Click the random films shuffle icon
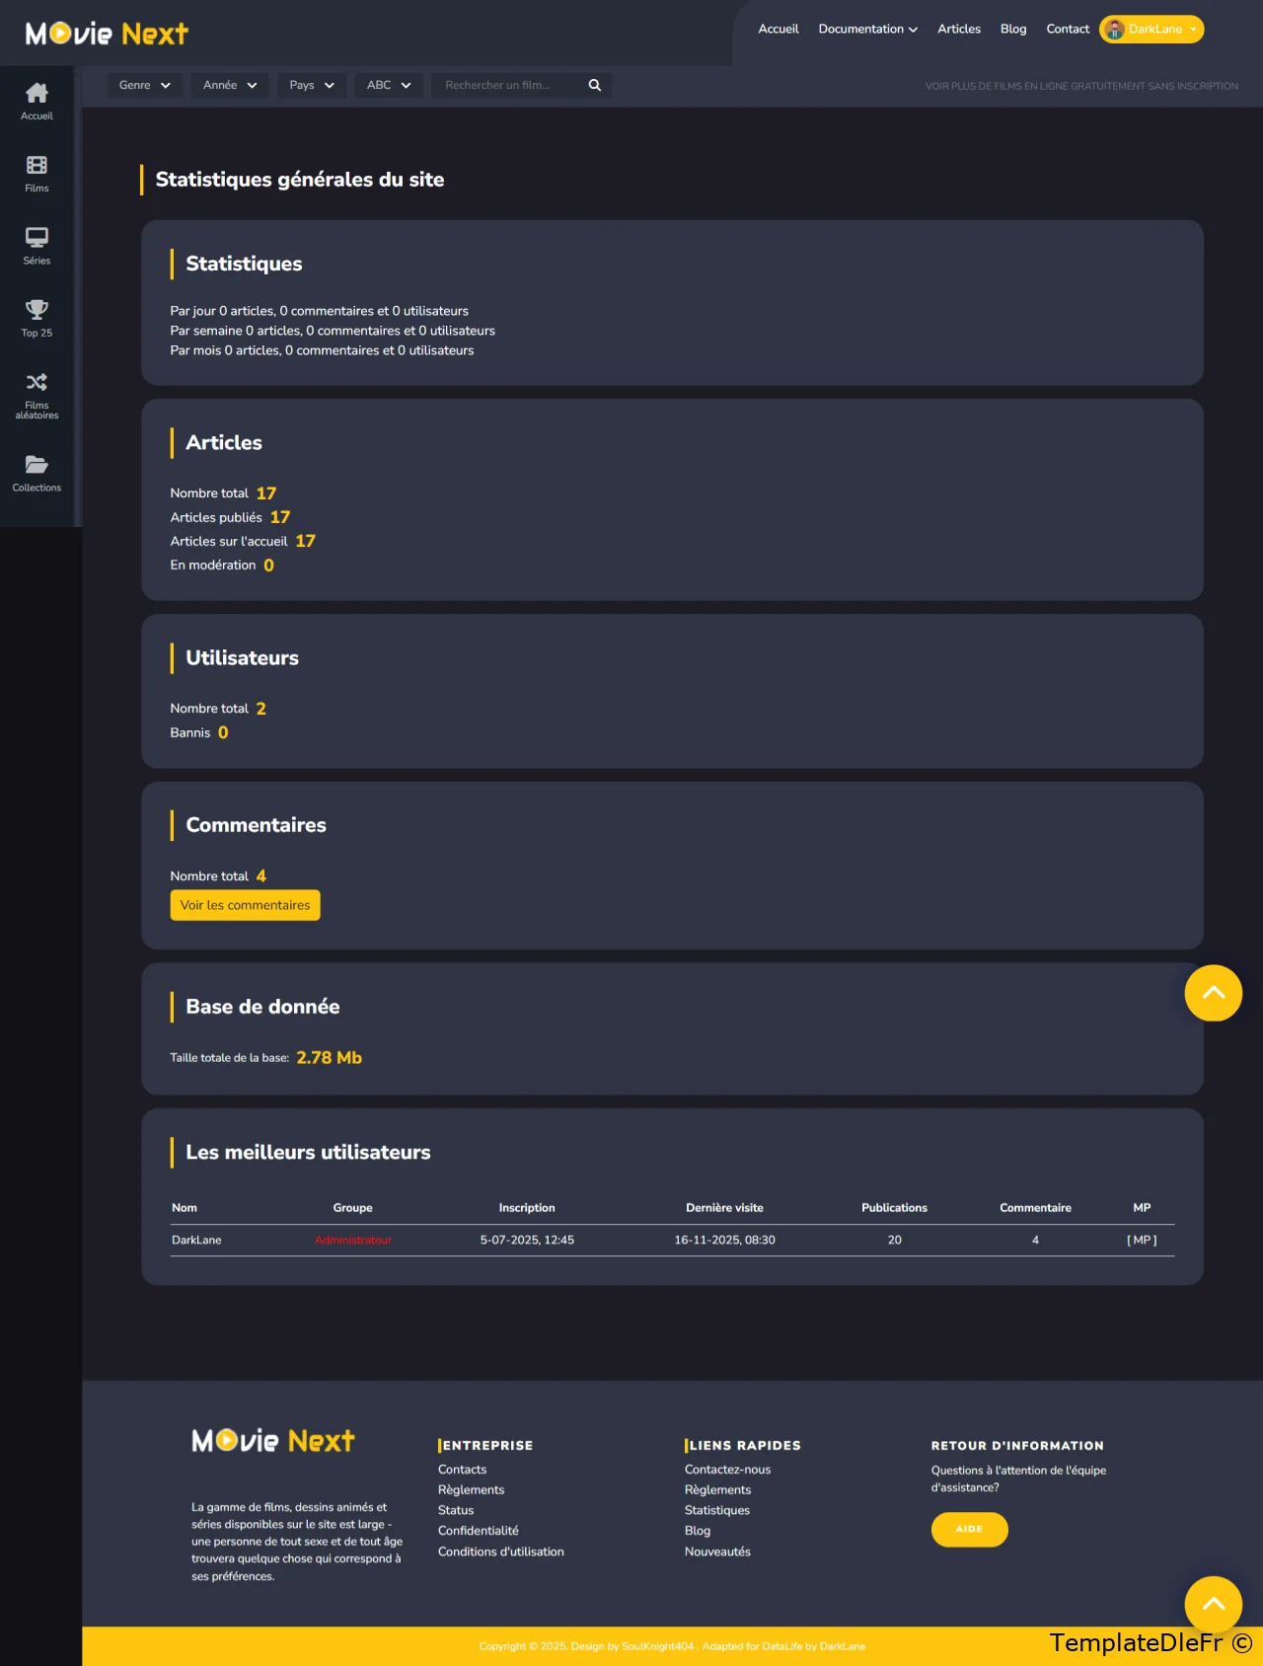The image size is (1263, 1666). tap(37, 383)
